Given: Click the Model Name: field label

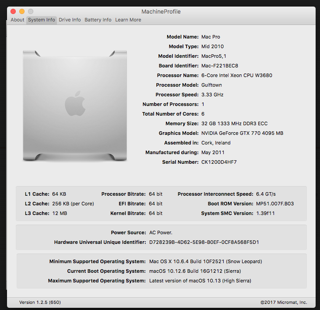Looking at the screenshot, I should 183,37.
